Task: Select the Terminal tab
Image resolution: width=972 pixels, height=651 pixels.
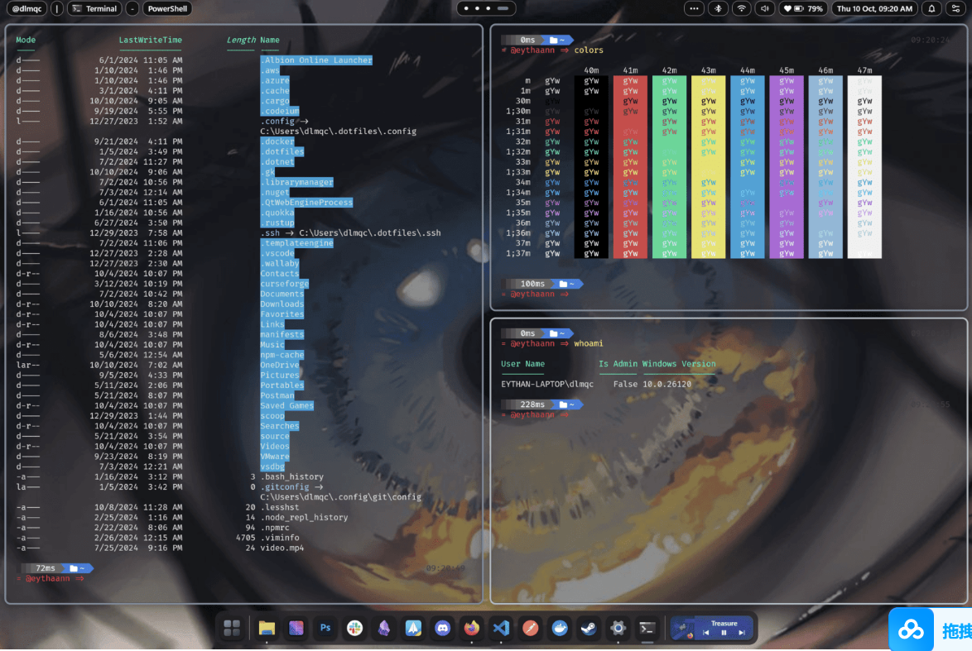Action: pyautogui.click(x=94, y=8)
